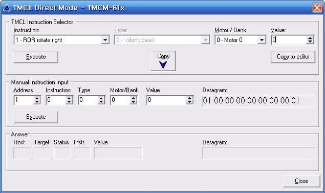Increment the manual Instruction spinner
Screen dimensions: 325x193
tap(69, 98)
